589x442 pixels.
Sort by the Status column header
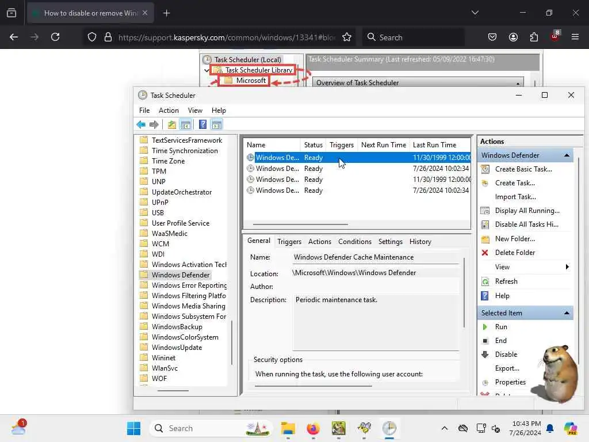click(x=313, y=145)
